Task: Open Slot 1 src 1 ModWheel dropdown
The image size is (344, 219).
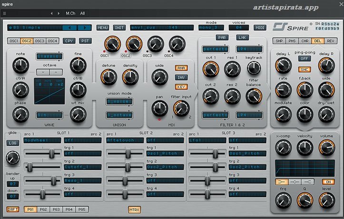Action: pyautogui.click(x=42, y=140)
